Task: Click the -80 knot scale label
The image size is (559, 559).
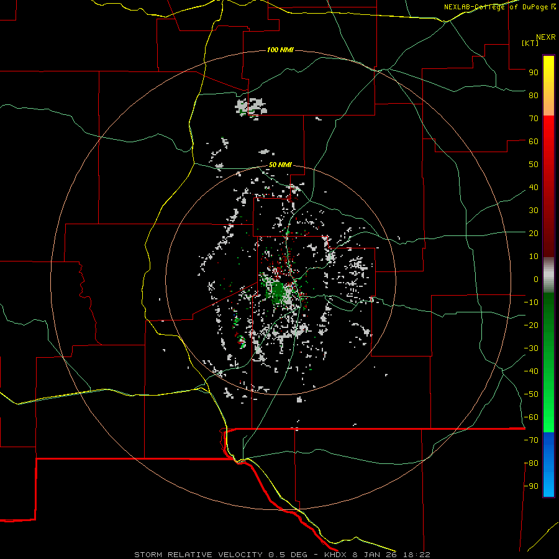Action: click(531, 463)
